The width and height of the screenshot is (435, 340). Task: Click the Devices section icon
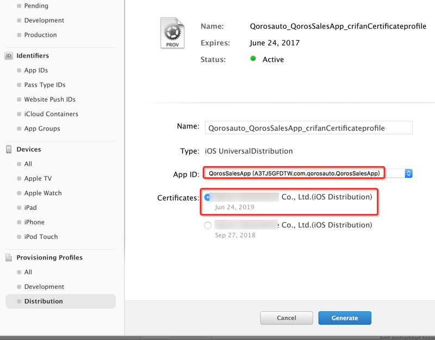9,149
